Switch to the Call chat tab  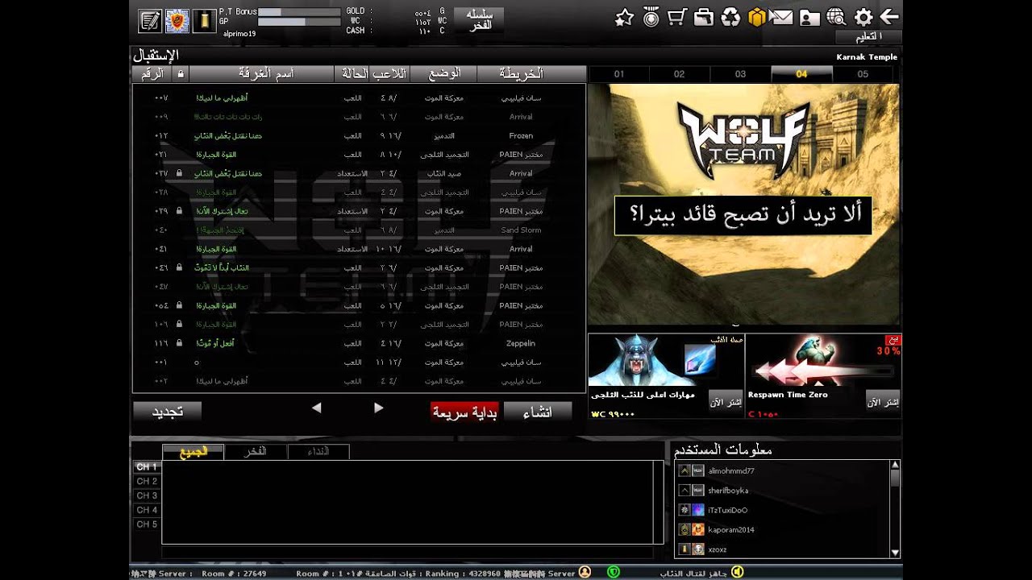(318, 452)
